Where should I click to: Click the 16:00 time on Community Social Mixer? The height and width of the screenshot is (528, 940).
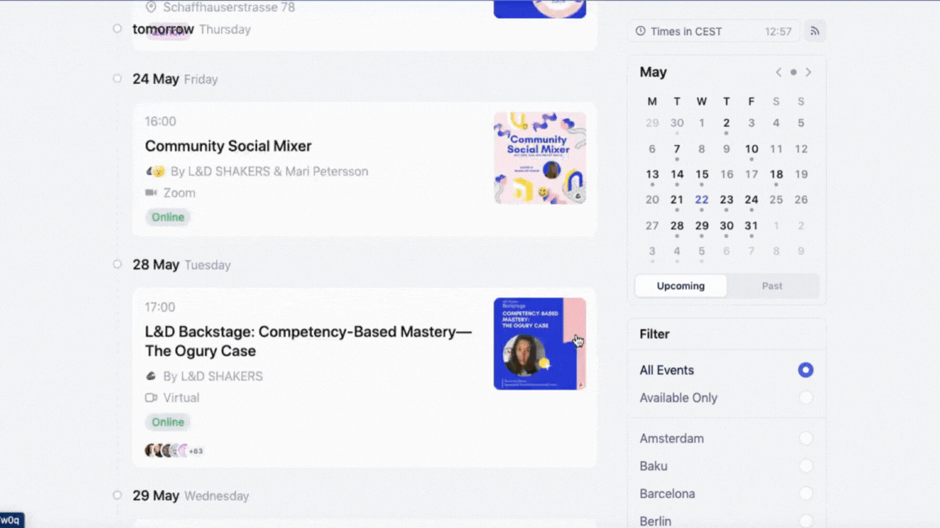click(x=160, y=121)
